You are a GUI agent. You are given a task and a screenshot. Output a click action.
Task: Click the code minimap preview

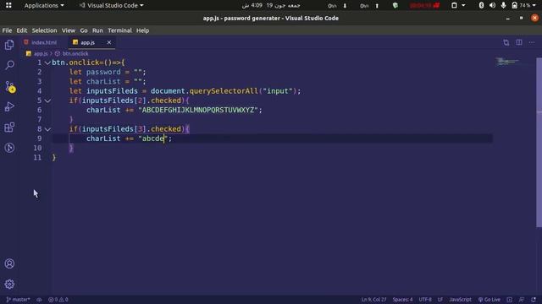(507, 62)
